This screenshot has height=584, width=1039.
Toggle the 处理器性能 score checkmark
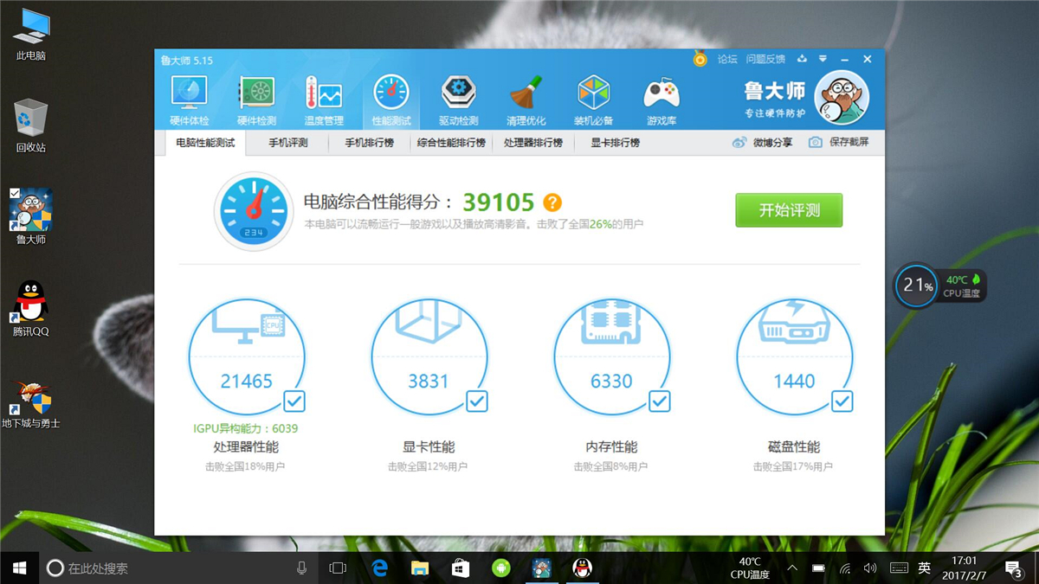[x=294, y=401]
